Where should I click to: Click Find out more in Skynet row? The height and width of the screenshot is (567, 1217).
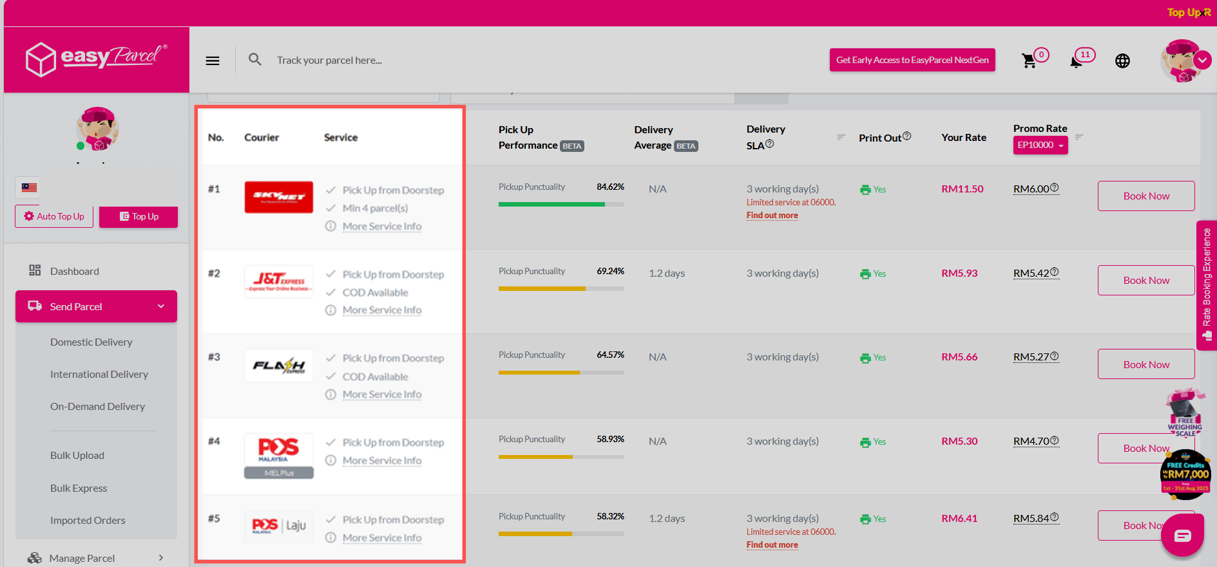(772, 216)
